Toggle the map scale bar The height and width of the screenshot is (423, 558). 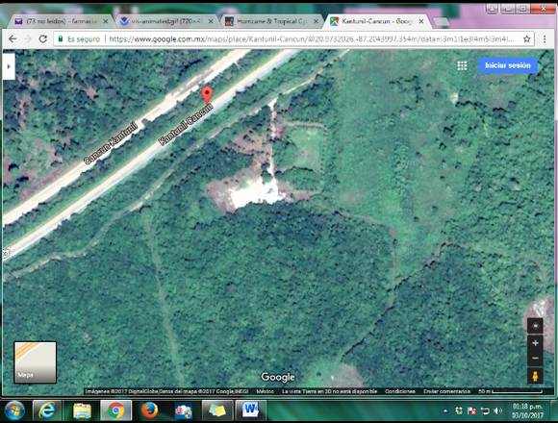tap(511, 391)
